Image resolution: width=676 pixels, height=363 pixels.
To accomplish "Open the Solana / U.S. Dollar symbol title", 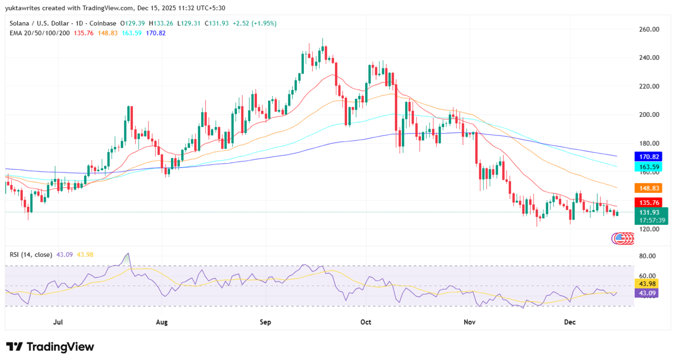I will pos(63,23).
